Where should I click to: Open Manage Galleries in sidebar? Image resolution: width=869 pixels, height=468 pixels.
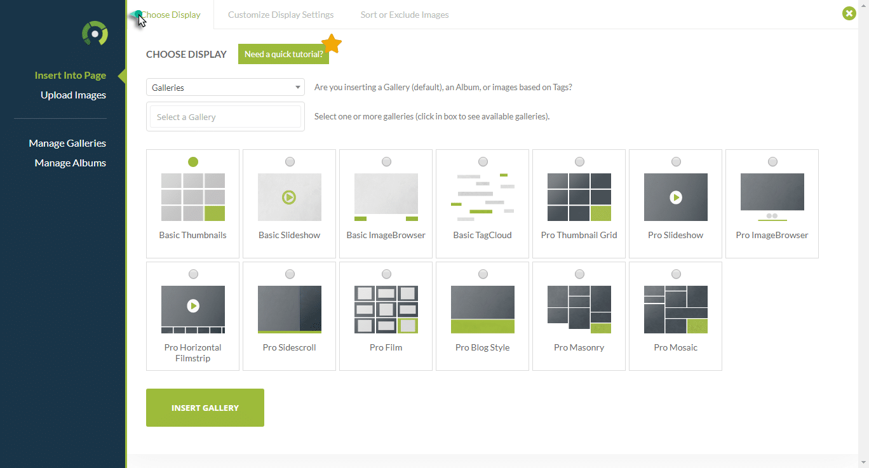click(67, 144)
